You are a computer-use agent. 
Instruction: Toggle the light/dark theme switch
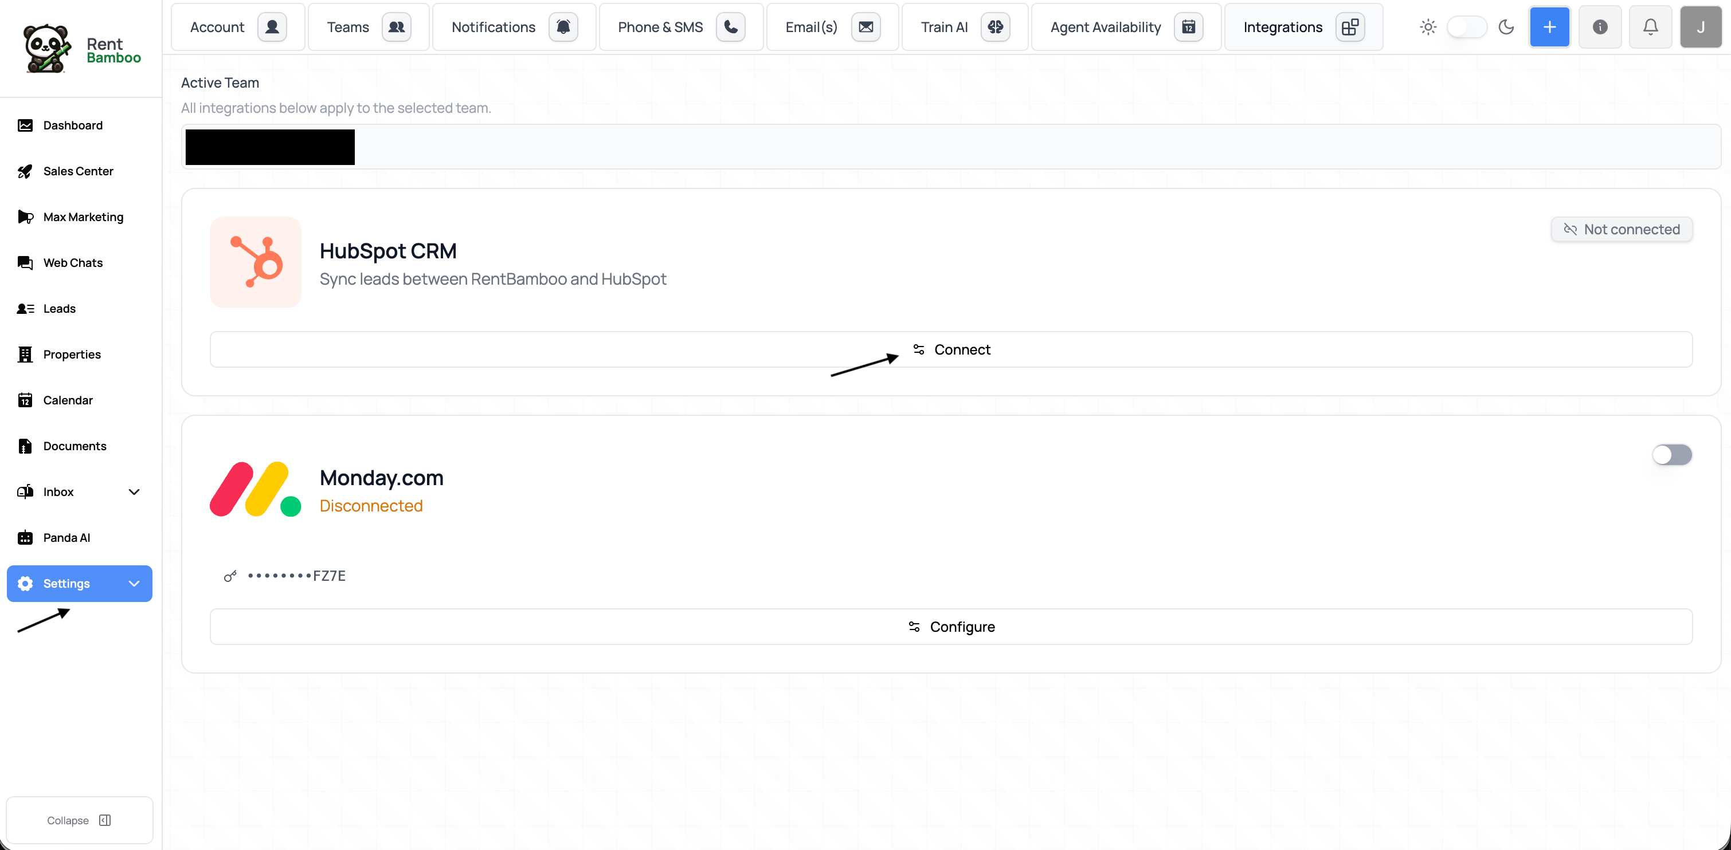pos(1467,27)
